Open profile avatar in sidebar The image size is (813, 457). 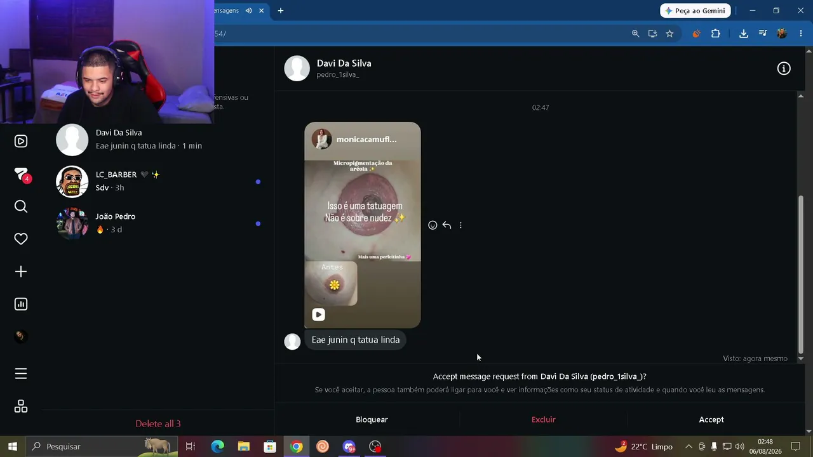click(x=21, y=336)
